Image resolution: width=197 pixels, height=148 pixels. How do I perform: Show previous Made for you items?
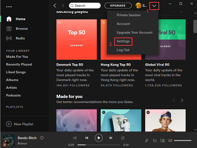point(174,100)
